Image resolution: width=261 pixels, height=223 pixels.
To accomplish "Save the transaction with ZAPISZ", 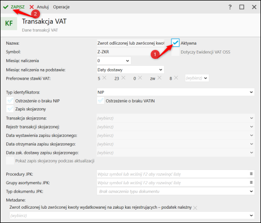I will pos(14,7).
